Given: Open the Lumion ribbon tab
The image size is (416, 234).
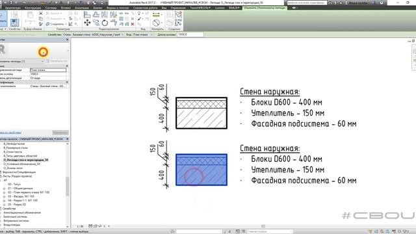Looking at the screenshot, I should pyautogui.click(x=220, y=8).
